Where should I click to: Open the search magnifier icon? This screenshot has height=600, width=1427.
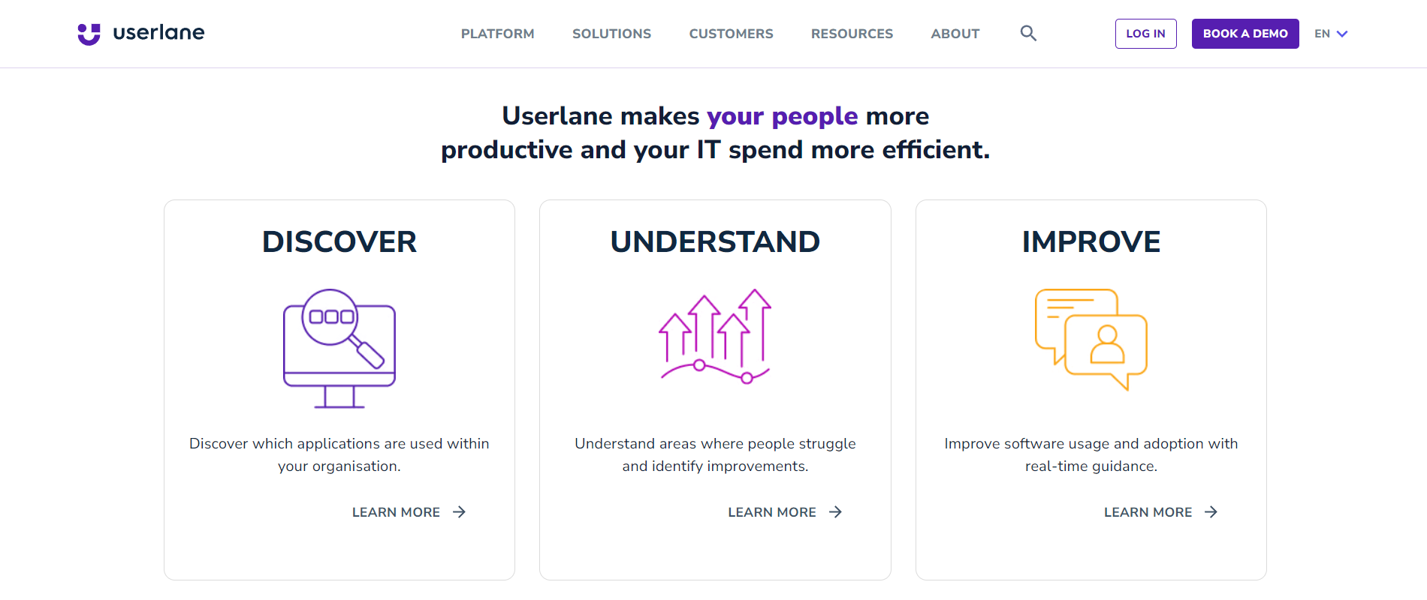pos(1027,33)
